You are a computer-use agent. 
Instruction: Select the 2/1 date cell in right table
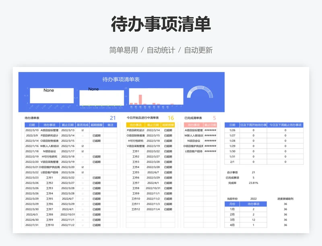click(232, 162)
